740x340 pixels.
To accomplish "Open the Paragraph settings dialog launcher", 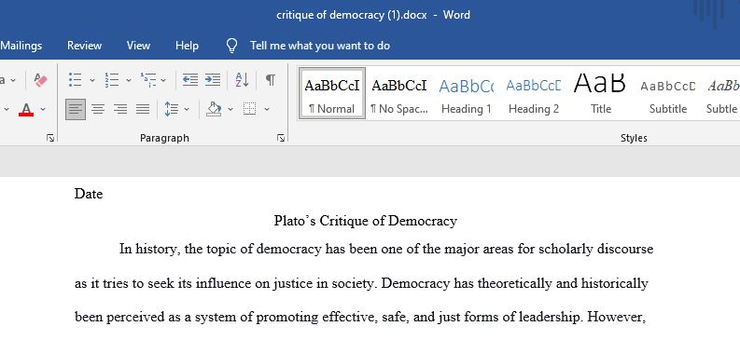I will (x=281, y=138).
